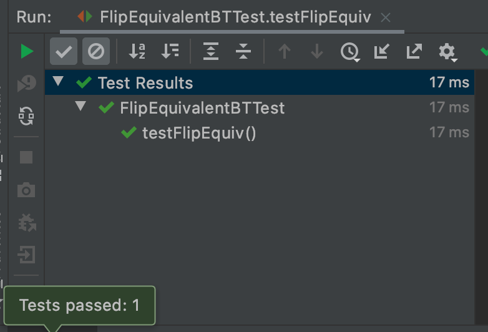
Task: Open test history clock dropdown
Action: 350,52
